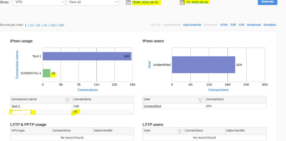Click the Generate button
Image resolution: width=286 pixels, height=141 pixels.
(267, 2)
